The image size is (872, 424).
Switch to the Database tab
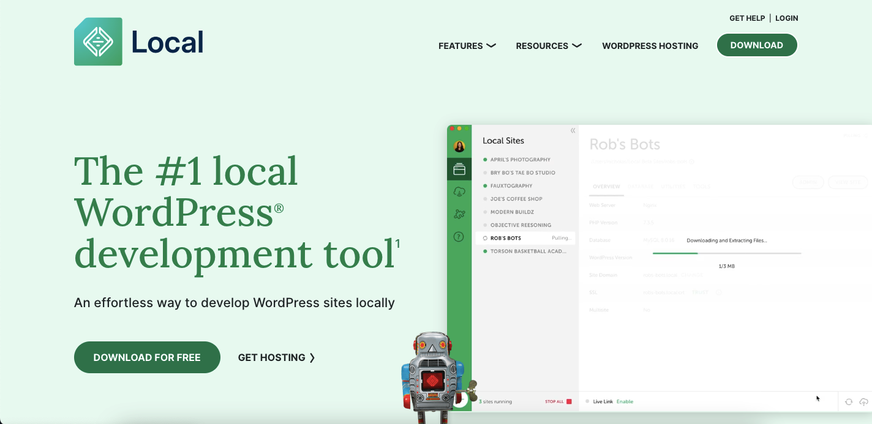641,187
